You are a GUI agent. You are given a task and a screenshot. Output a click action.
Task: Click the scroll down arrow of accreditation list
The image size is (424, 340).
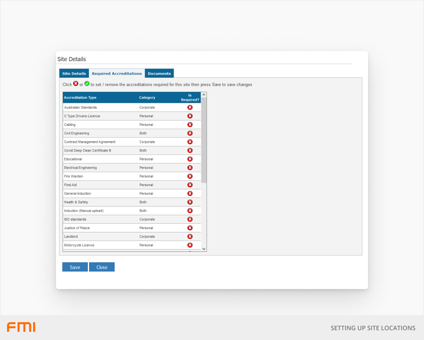[x=204, y=249]
